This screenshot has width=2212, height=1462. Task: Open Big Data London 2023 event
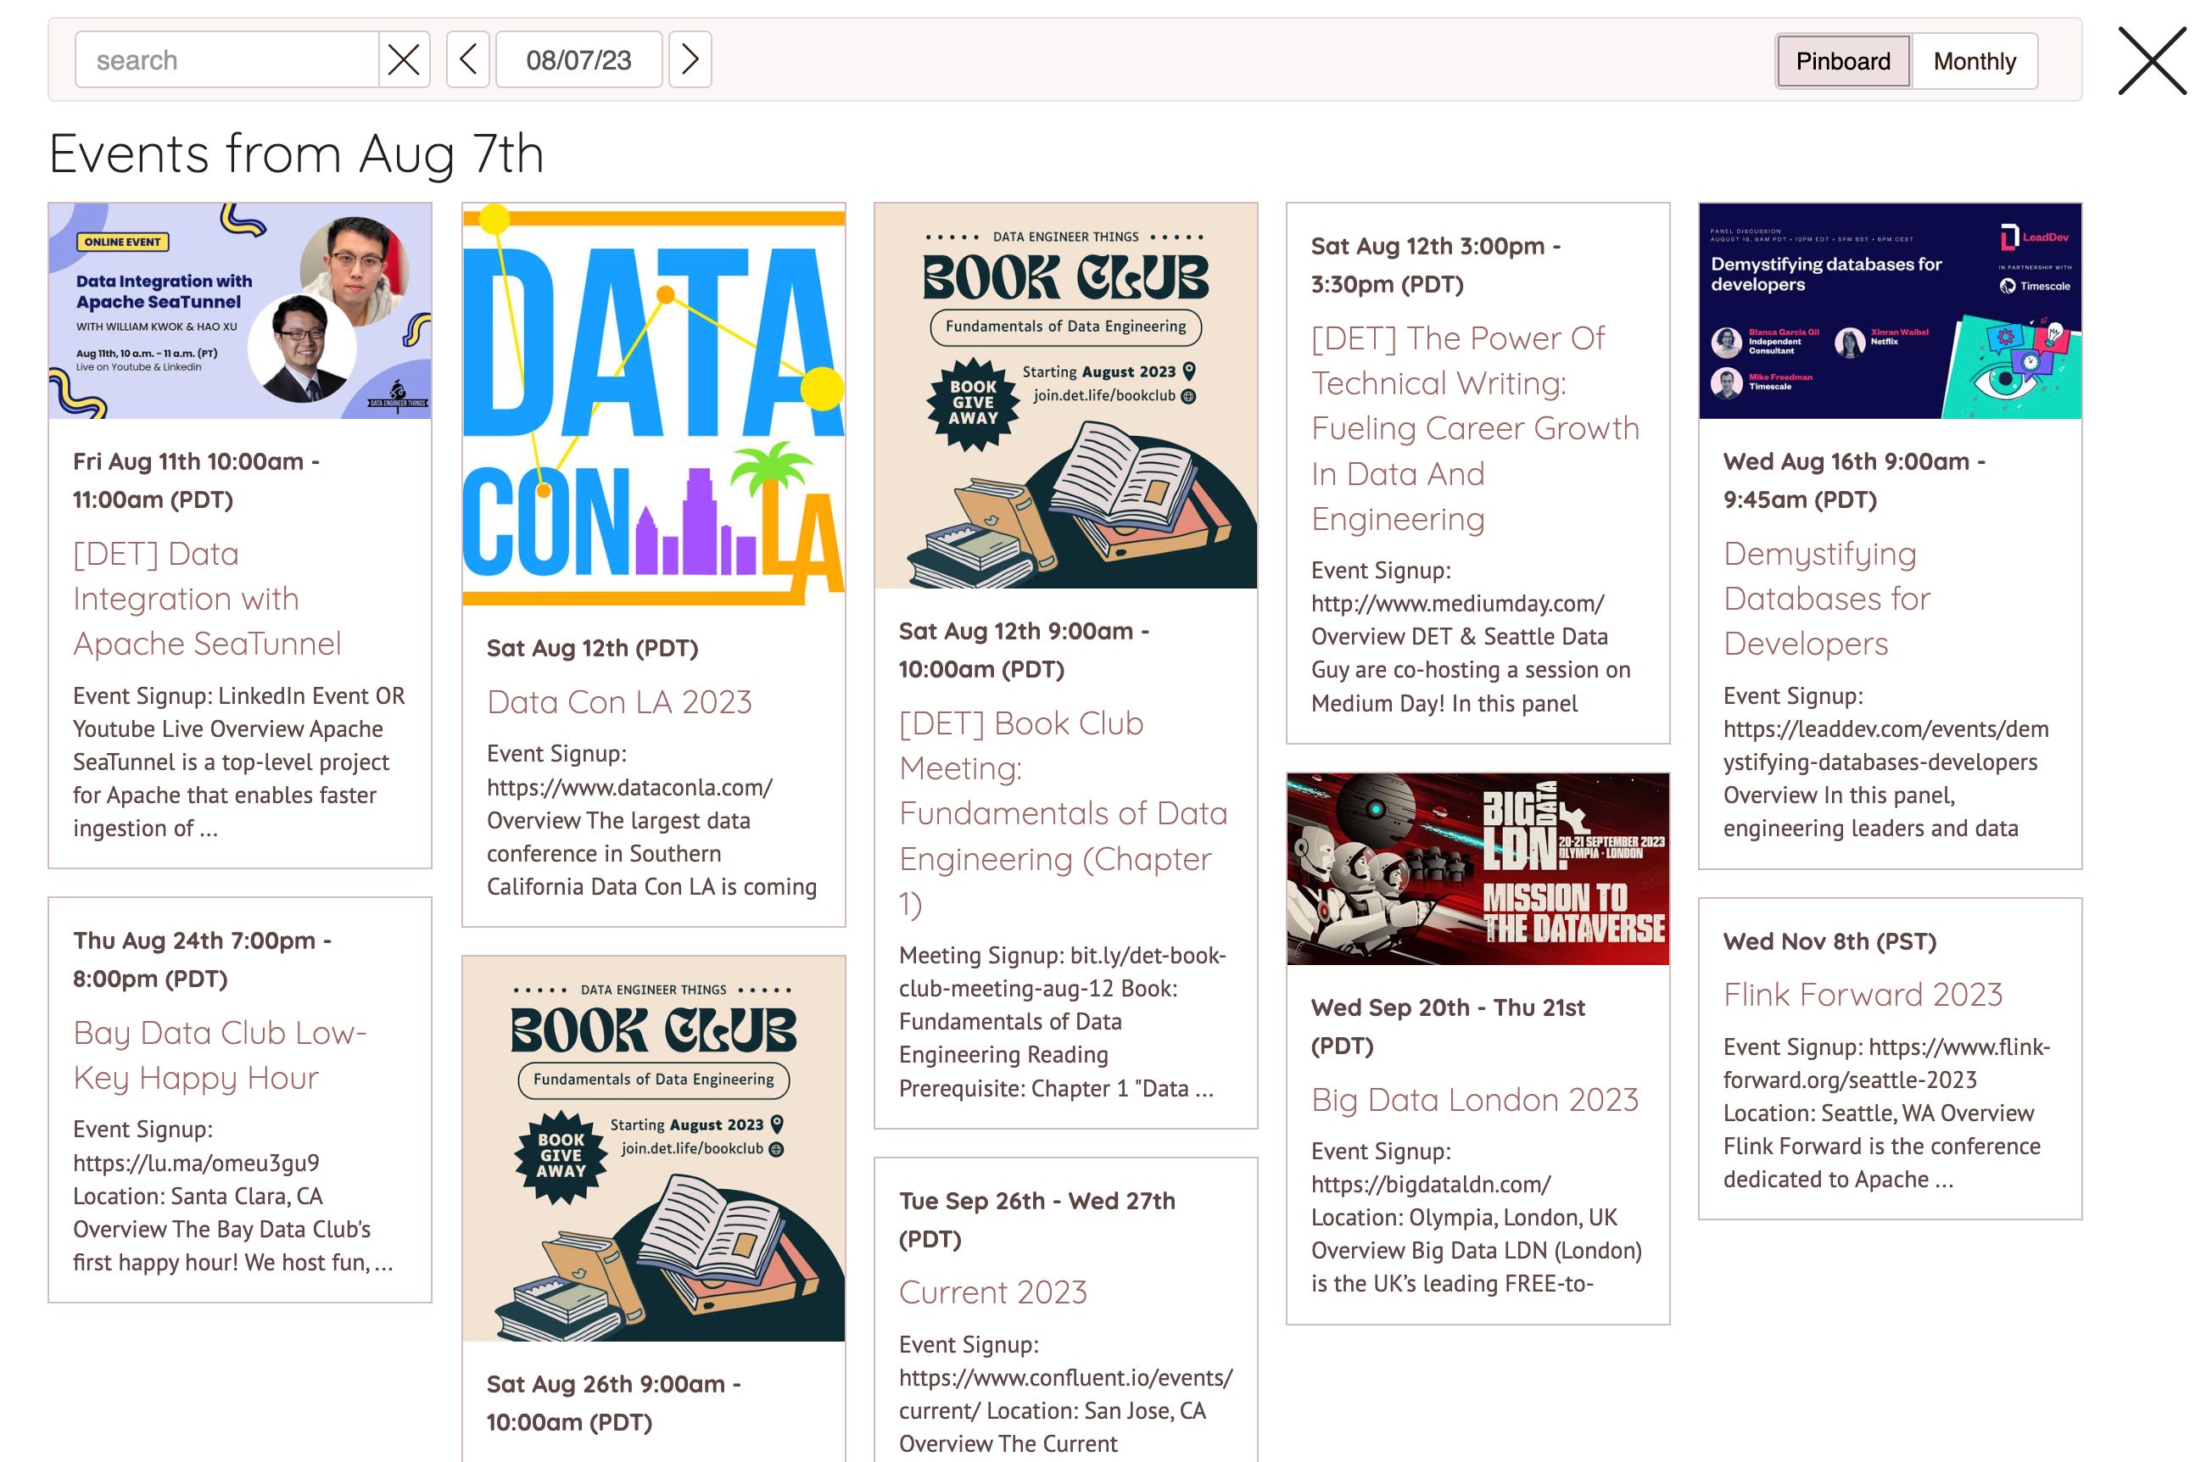[x=1473, y=1100]
